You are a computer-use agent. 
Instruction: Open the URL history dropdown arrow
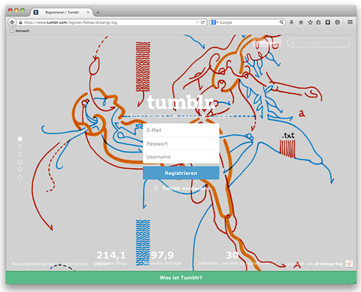point(197,23)
